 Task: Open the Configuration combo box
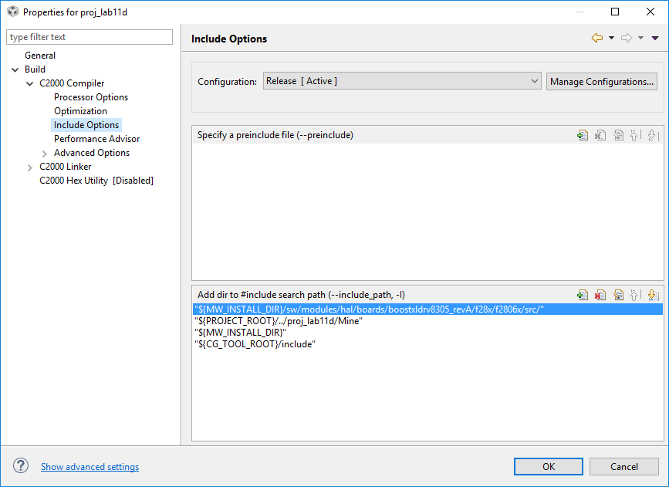402,81
